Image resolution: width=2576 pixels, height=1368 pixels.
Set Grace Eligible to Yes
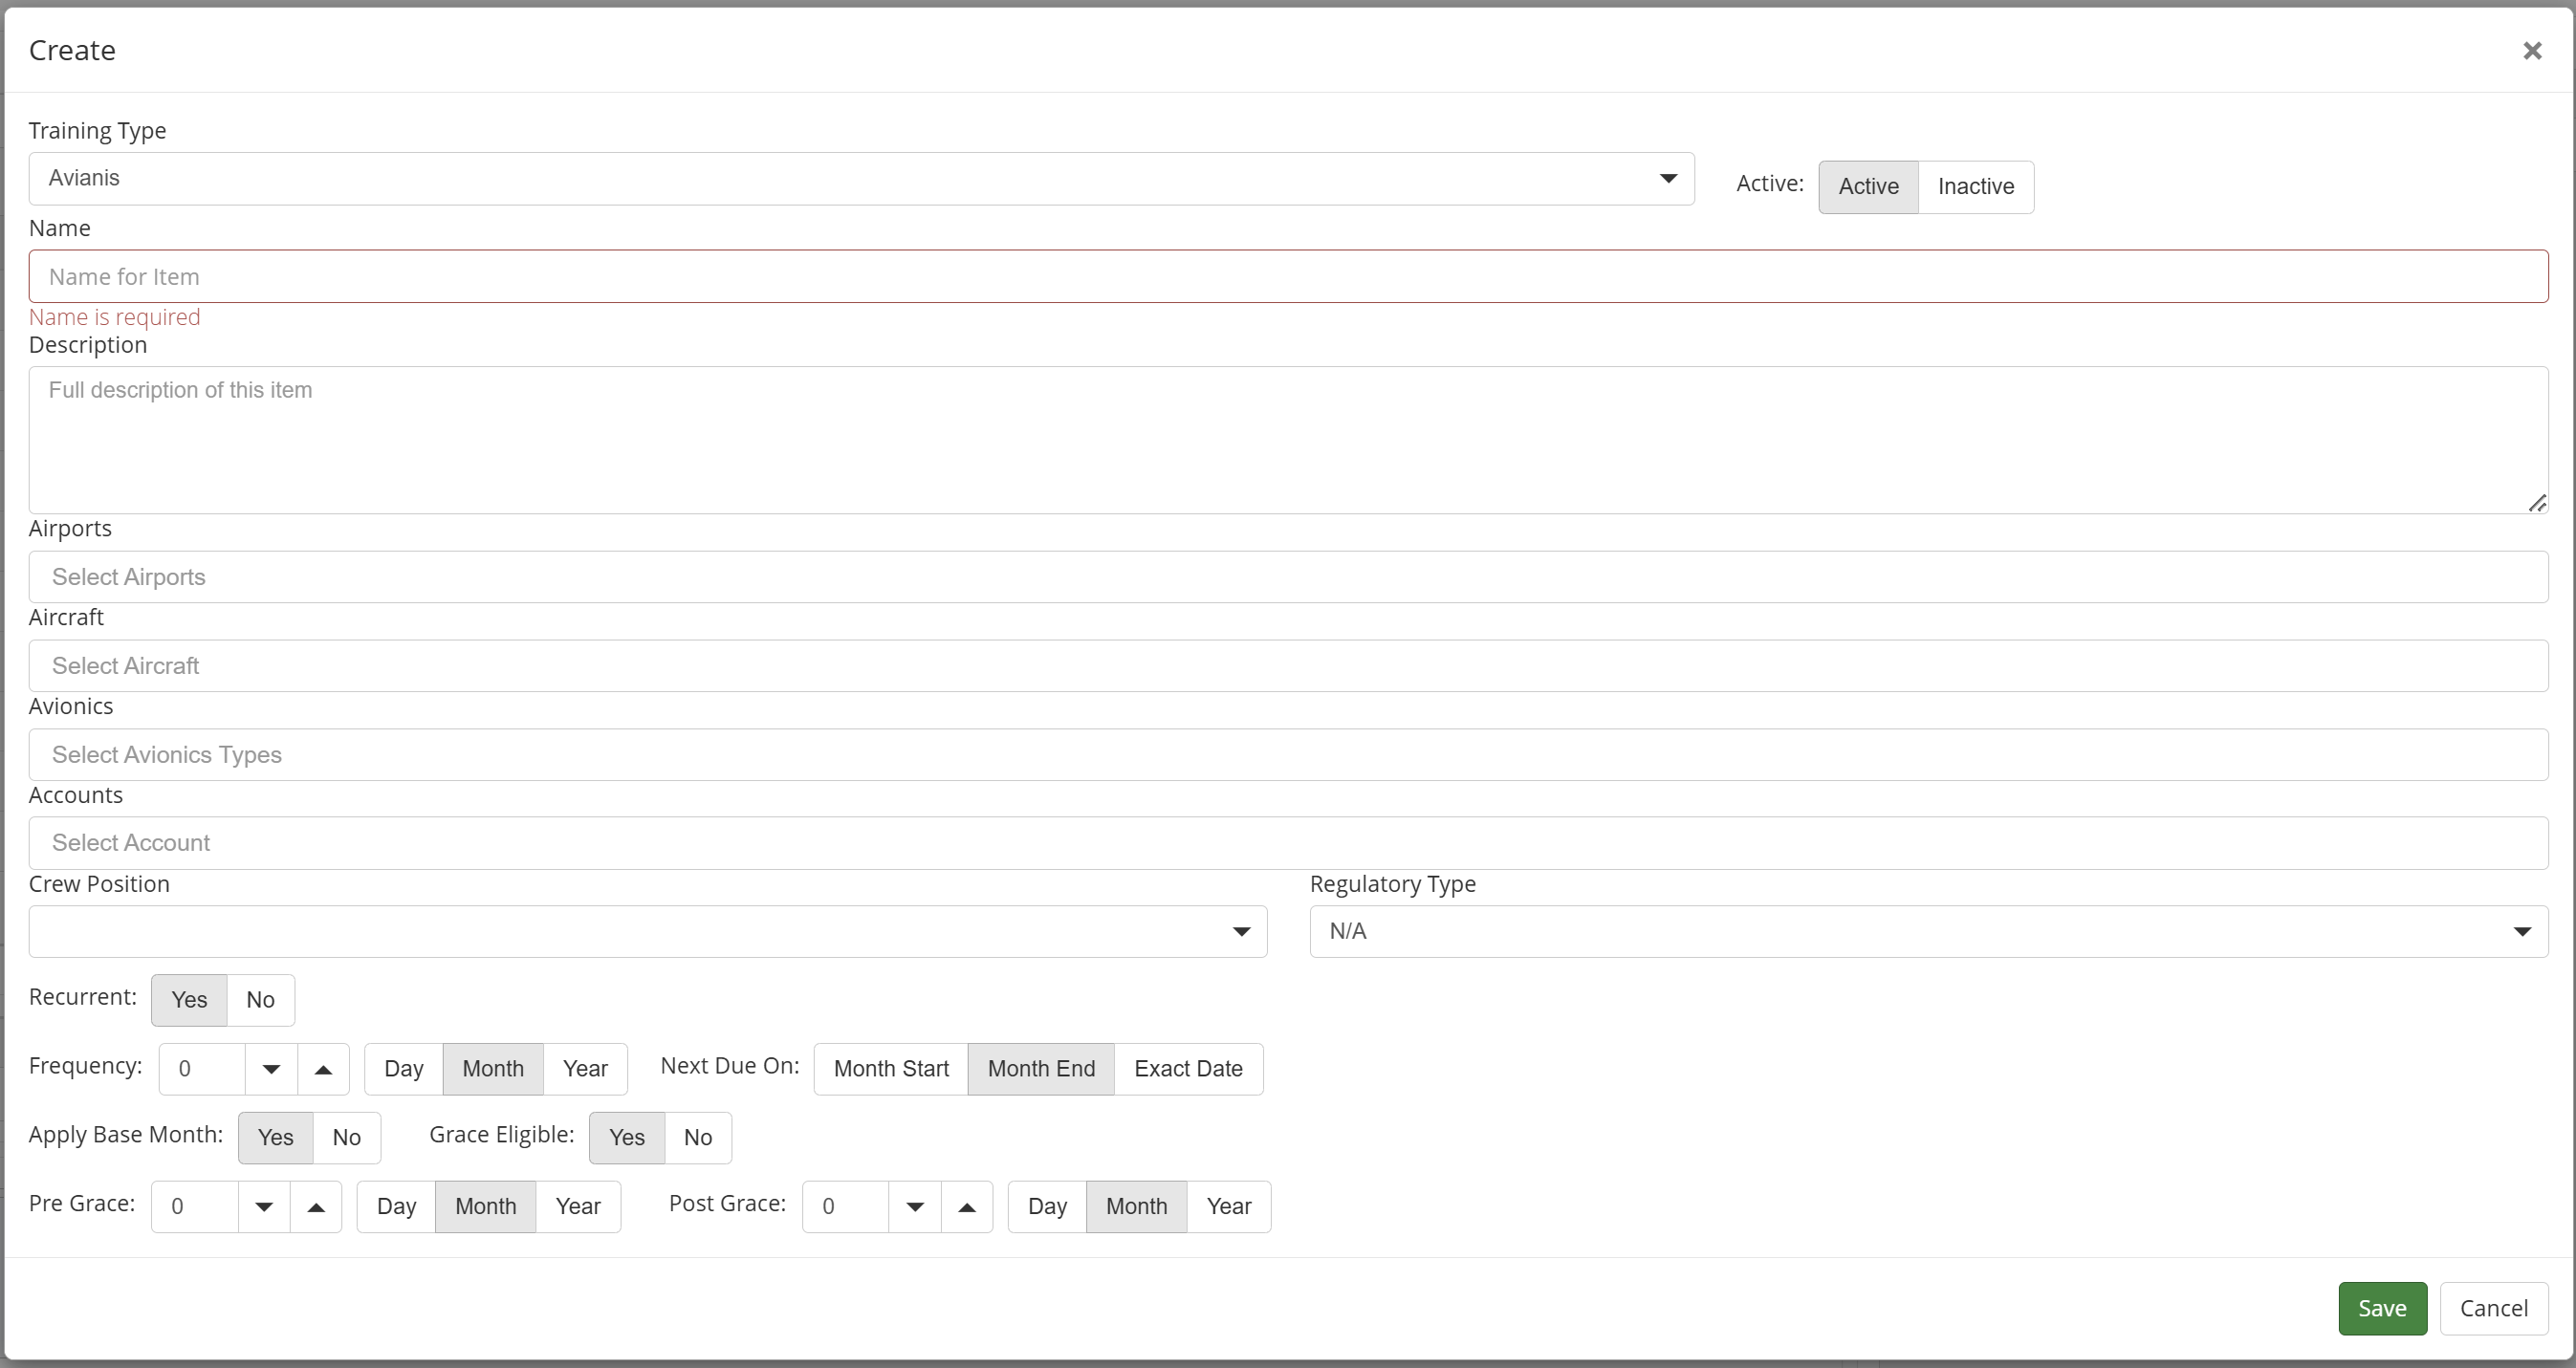pos(627,1138)
